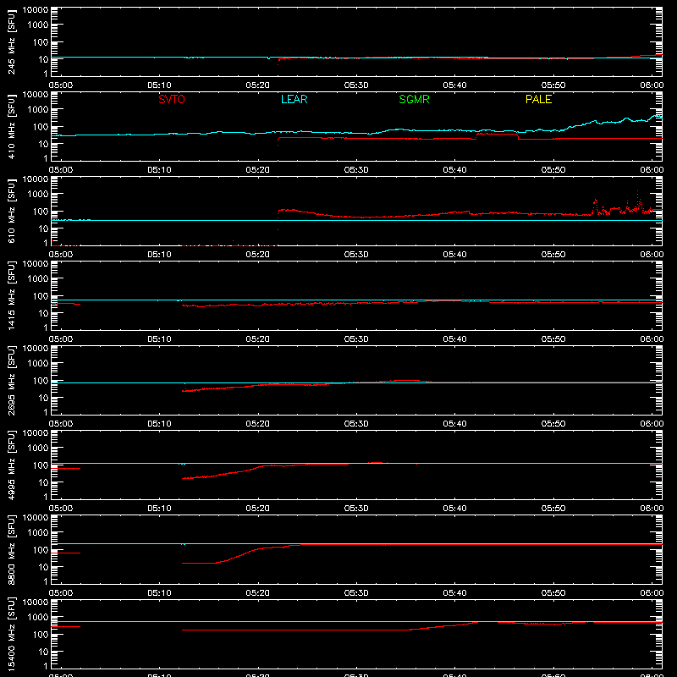Image resolution: width=677 pixels, height=677 pixels.
Task: Click 05:10 time label under 2695 MHz plot
Action: coord(159,424)
